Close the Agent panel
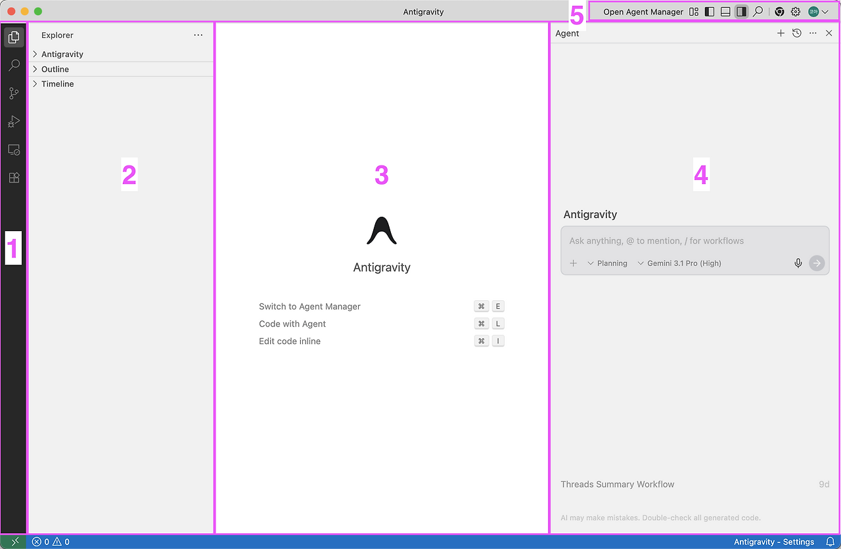The width and height of the screenshot is (841, 549). [829, 33]
